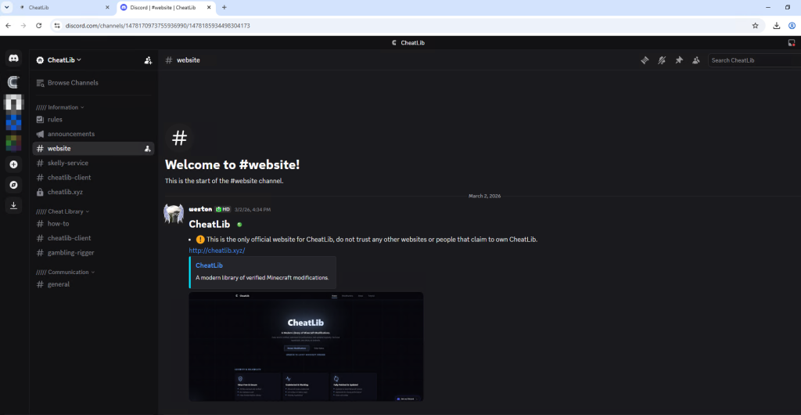Open pinned messages with the pin icon
The width and height of the screenshot is (801, 415).
679,60
